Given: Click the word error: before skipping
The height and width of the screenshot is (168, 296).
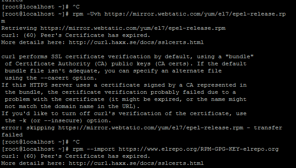Looking at the screenshot, I should pos(12,128).
